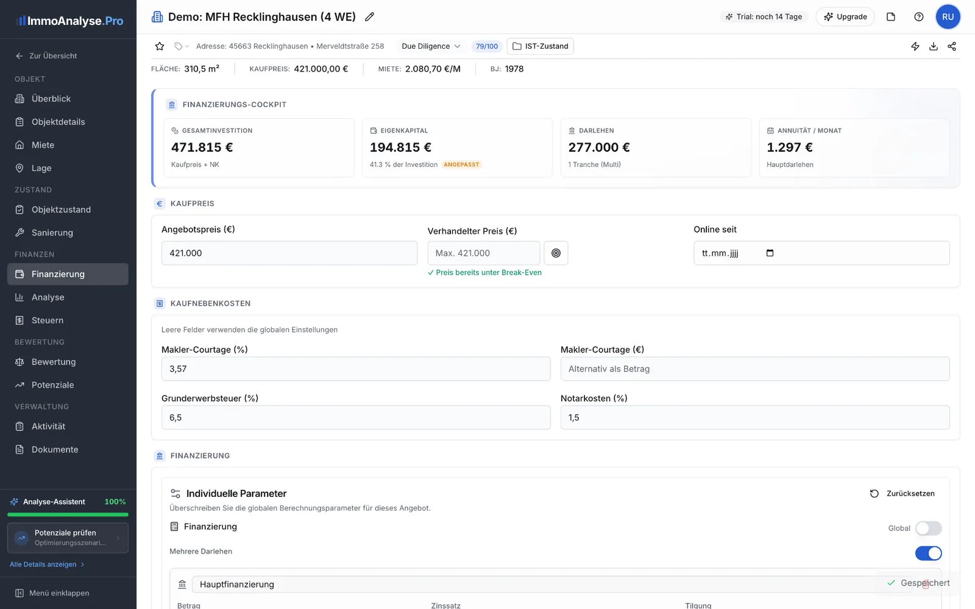Open Objektdetails in sidebar
Screen dimensions: 975x609
tap(68, 122)
